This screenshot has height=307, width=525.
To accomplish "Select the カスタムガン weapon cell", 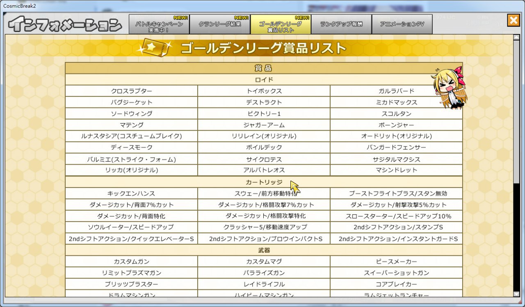I will pyautogui.click(x=131, y=261).
